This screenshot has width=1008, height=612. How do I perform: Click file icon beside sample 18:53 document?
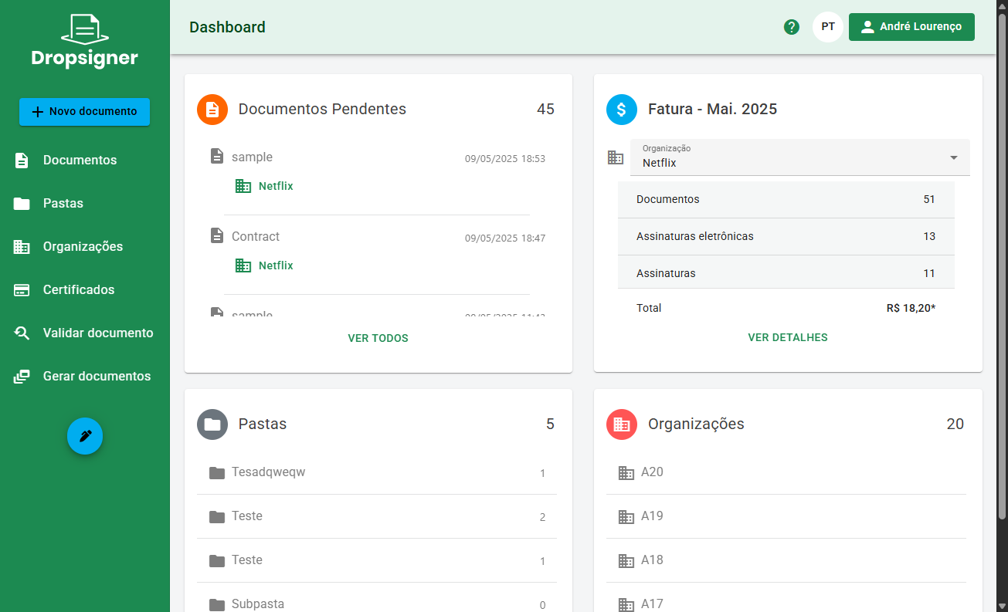(217, 157)
